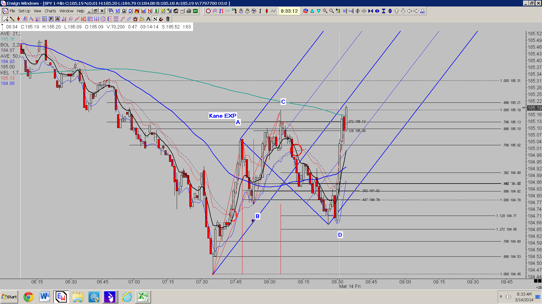Click the 185.19 current price marker
The image size is (542, 304).
point(534,108)
